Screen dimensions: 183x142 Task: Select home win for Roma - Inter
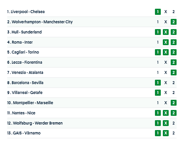(x=158, y=42)
